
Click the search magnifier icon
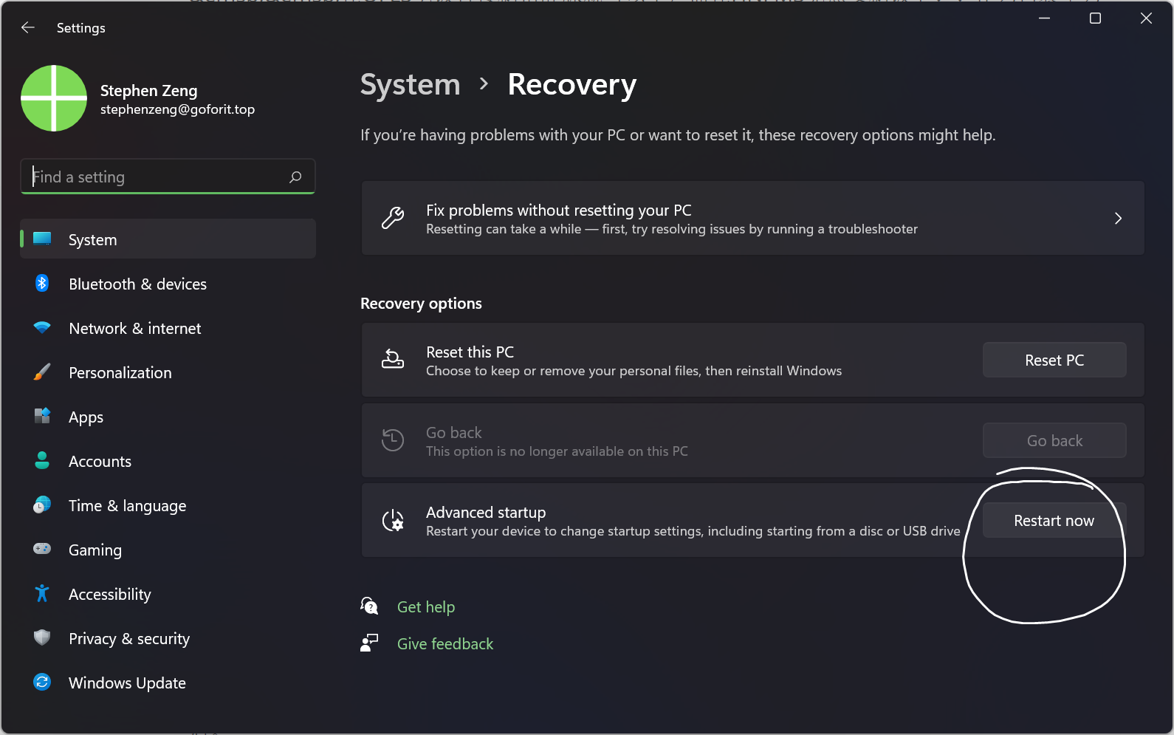click(x=295, y=177)
